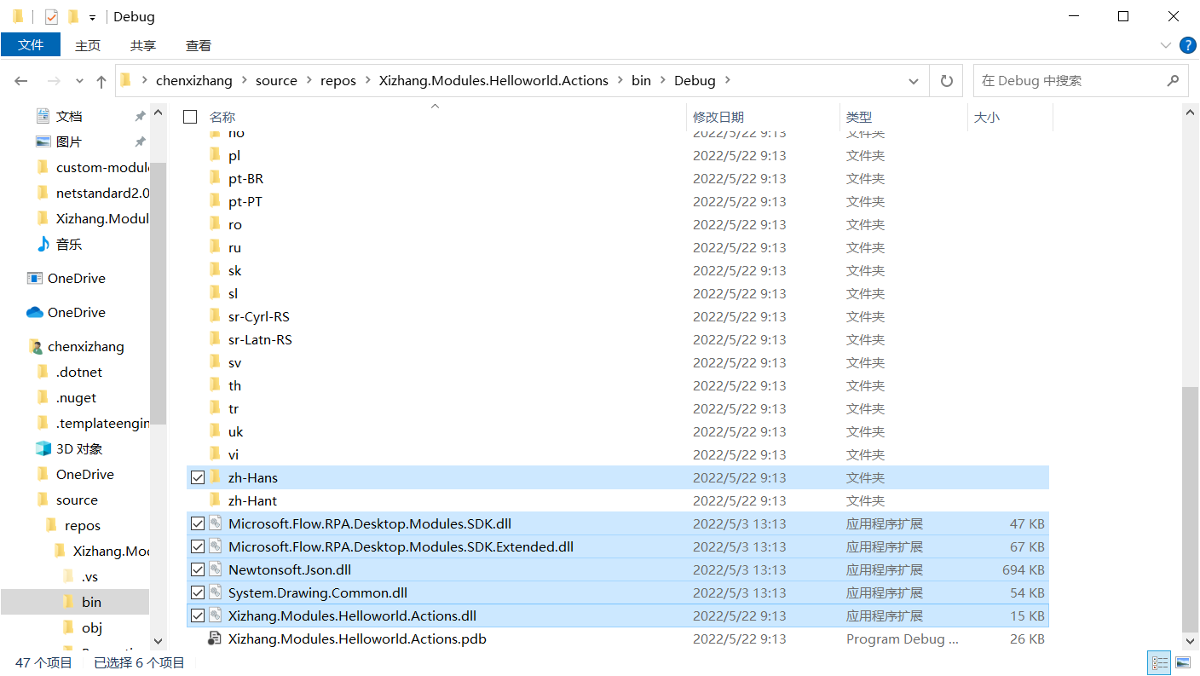This screenshot has height=676, width=1200.
Task: Select the vi folder
Action: (x=234, y=454)
